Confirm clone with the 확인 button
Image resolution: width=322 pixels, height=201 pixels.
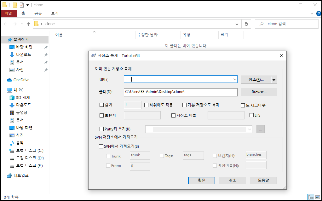(202, 181)
